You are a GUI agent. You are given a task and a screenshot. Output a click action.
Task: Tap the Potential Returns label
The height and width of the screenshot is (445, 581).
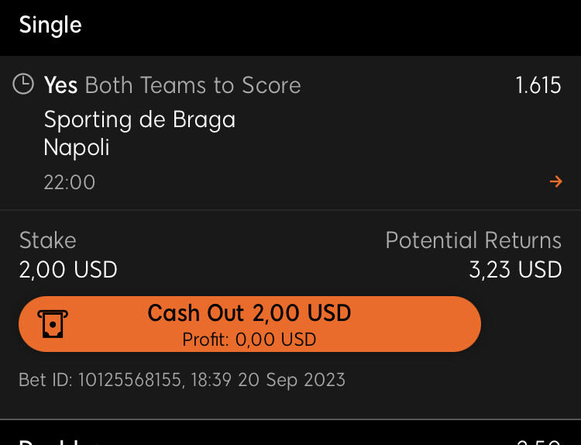point(473,240)
